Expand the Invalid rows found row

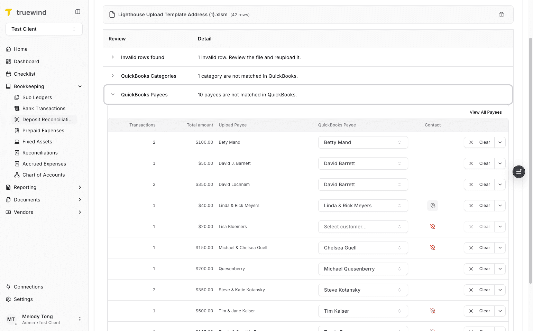click(x=113, y=57)
